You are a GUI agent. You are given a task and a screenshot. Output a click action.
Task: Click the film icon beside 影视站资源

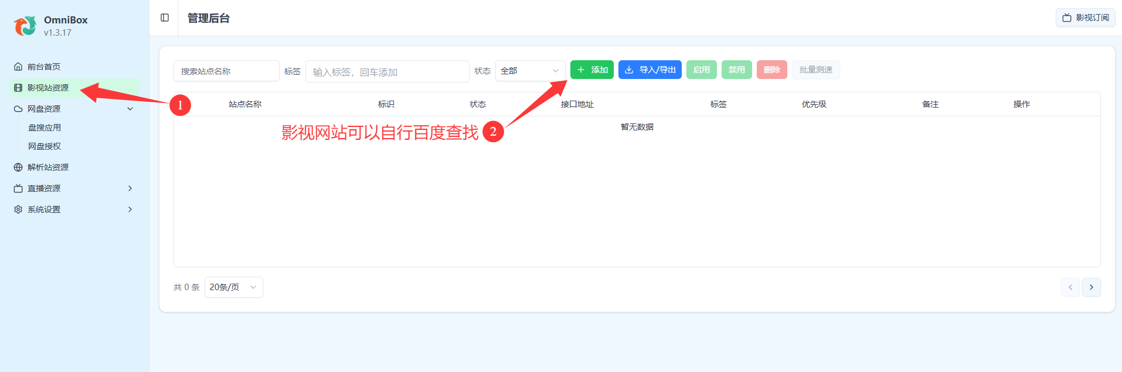click(x=18, y=88)
